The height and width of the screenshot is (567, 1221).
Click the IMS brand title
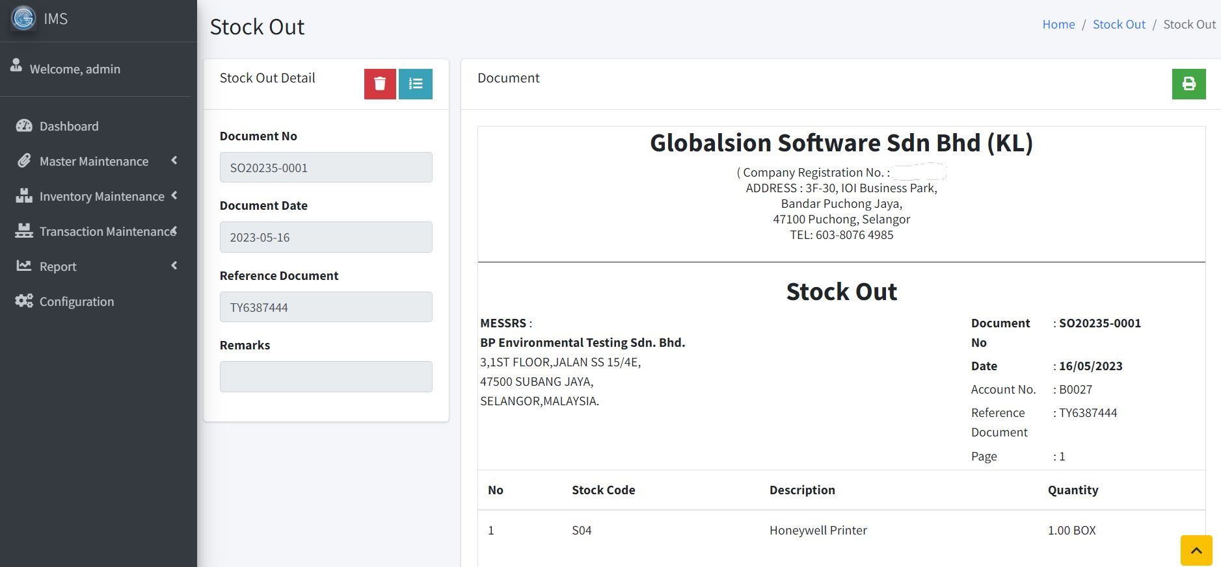point(56,19)
